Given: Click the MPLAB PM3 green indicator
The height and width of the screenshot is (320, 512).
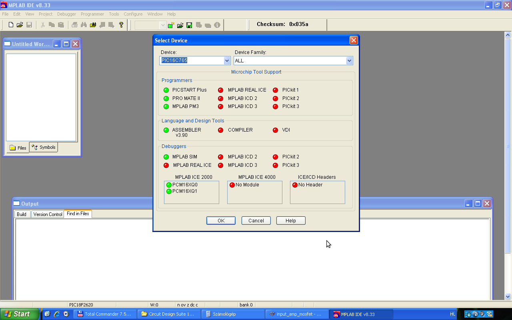Looking at the screenshot, I should pos(166,106).
